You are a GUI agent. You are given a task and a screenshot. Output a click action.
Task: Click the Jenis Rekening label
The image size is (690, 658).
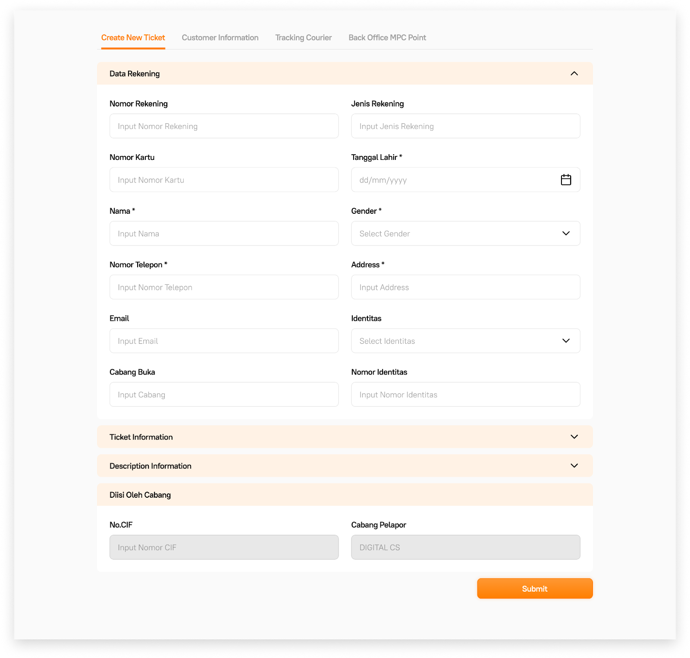(x=377, y=104)
